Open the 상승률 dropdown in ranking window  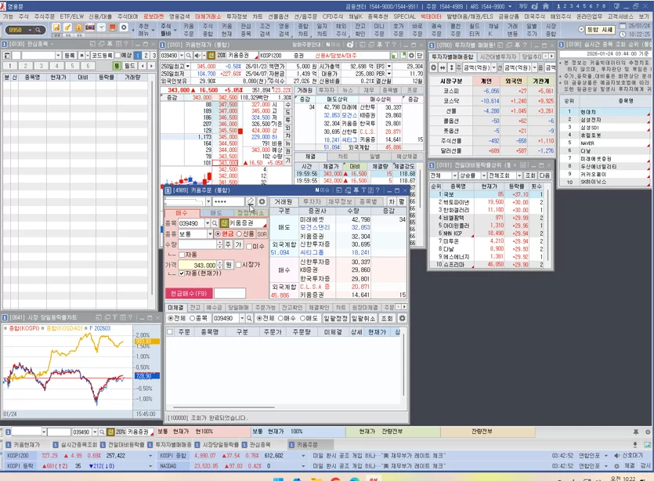(483, 175)
